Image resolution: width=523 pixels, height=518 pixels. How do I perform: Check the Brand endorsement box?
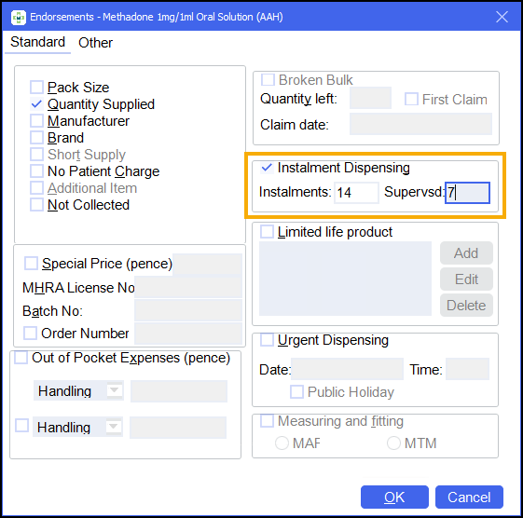pos(36,137)
